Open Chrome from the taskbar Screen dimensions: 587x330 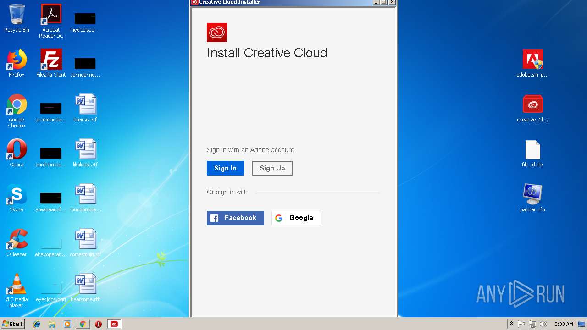pos(83,324)
